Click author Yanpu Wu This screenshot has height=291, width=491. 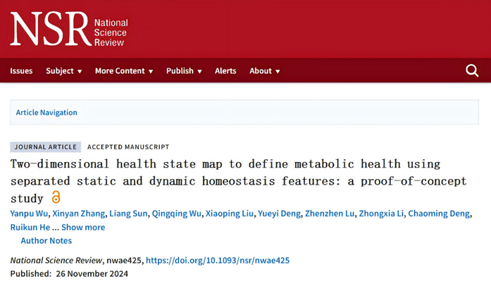[30, 213]
